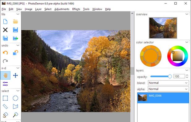Image resolution: width=191 pixels, height=122 pixels.
Task: Click the New image icon
Action: pyautogui.click(x=5, y=22)
